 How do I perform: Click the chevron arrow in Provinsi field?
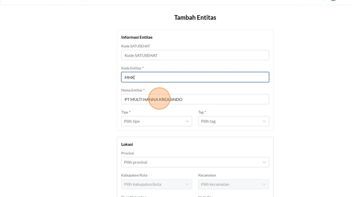264,162
